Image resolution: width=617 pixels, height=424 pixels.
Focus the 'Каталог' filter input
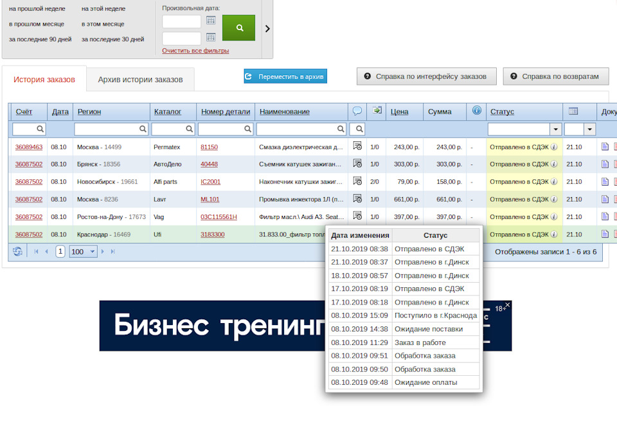173,129
